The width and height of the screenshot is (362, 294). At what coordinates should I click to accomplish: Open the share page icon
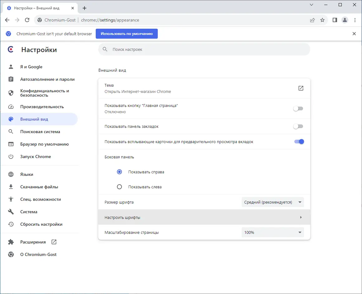pyautogui.click(x=312, y=20)
